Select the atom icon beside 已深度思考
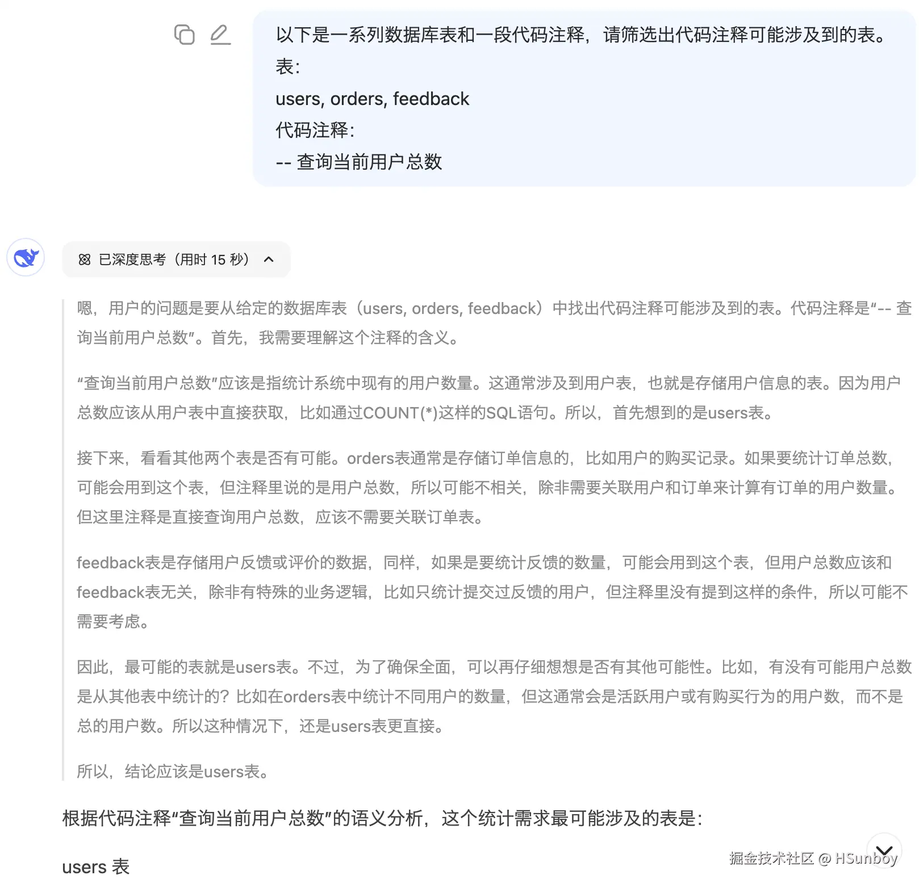 85,259
